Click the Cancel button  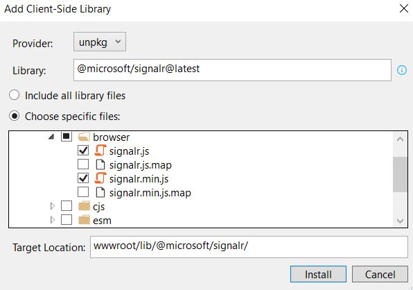(380, 274)
